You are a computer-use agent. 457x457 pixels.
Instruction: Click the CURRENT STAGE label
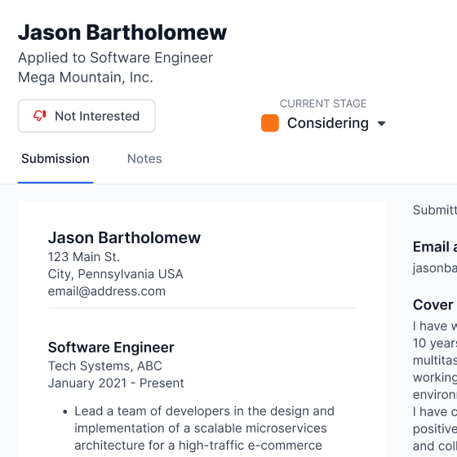tap(323, 104)
